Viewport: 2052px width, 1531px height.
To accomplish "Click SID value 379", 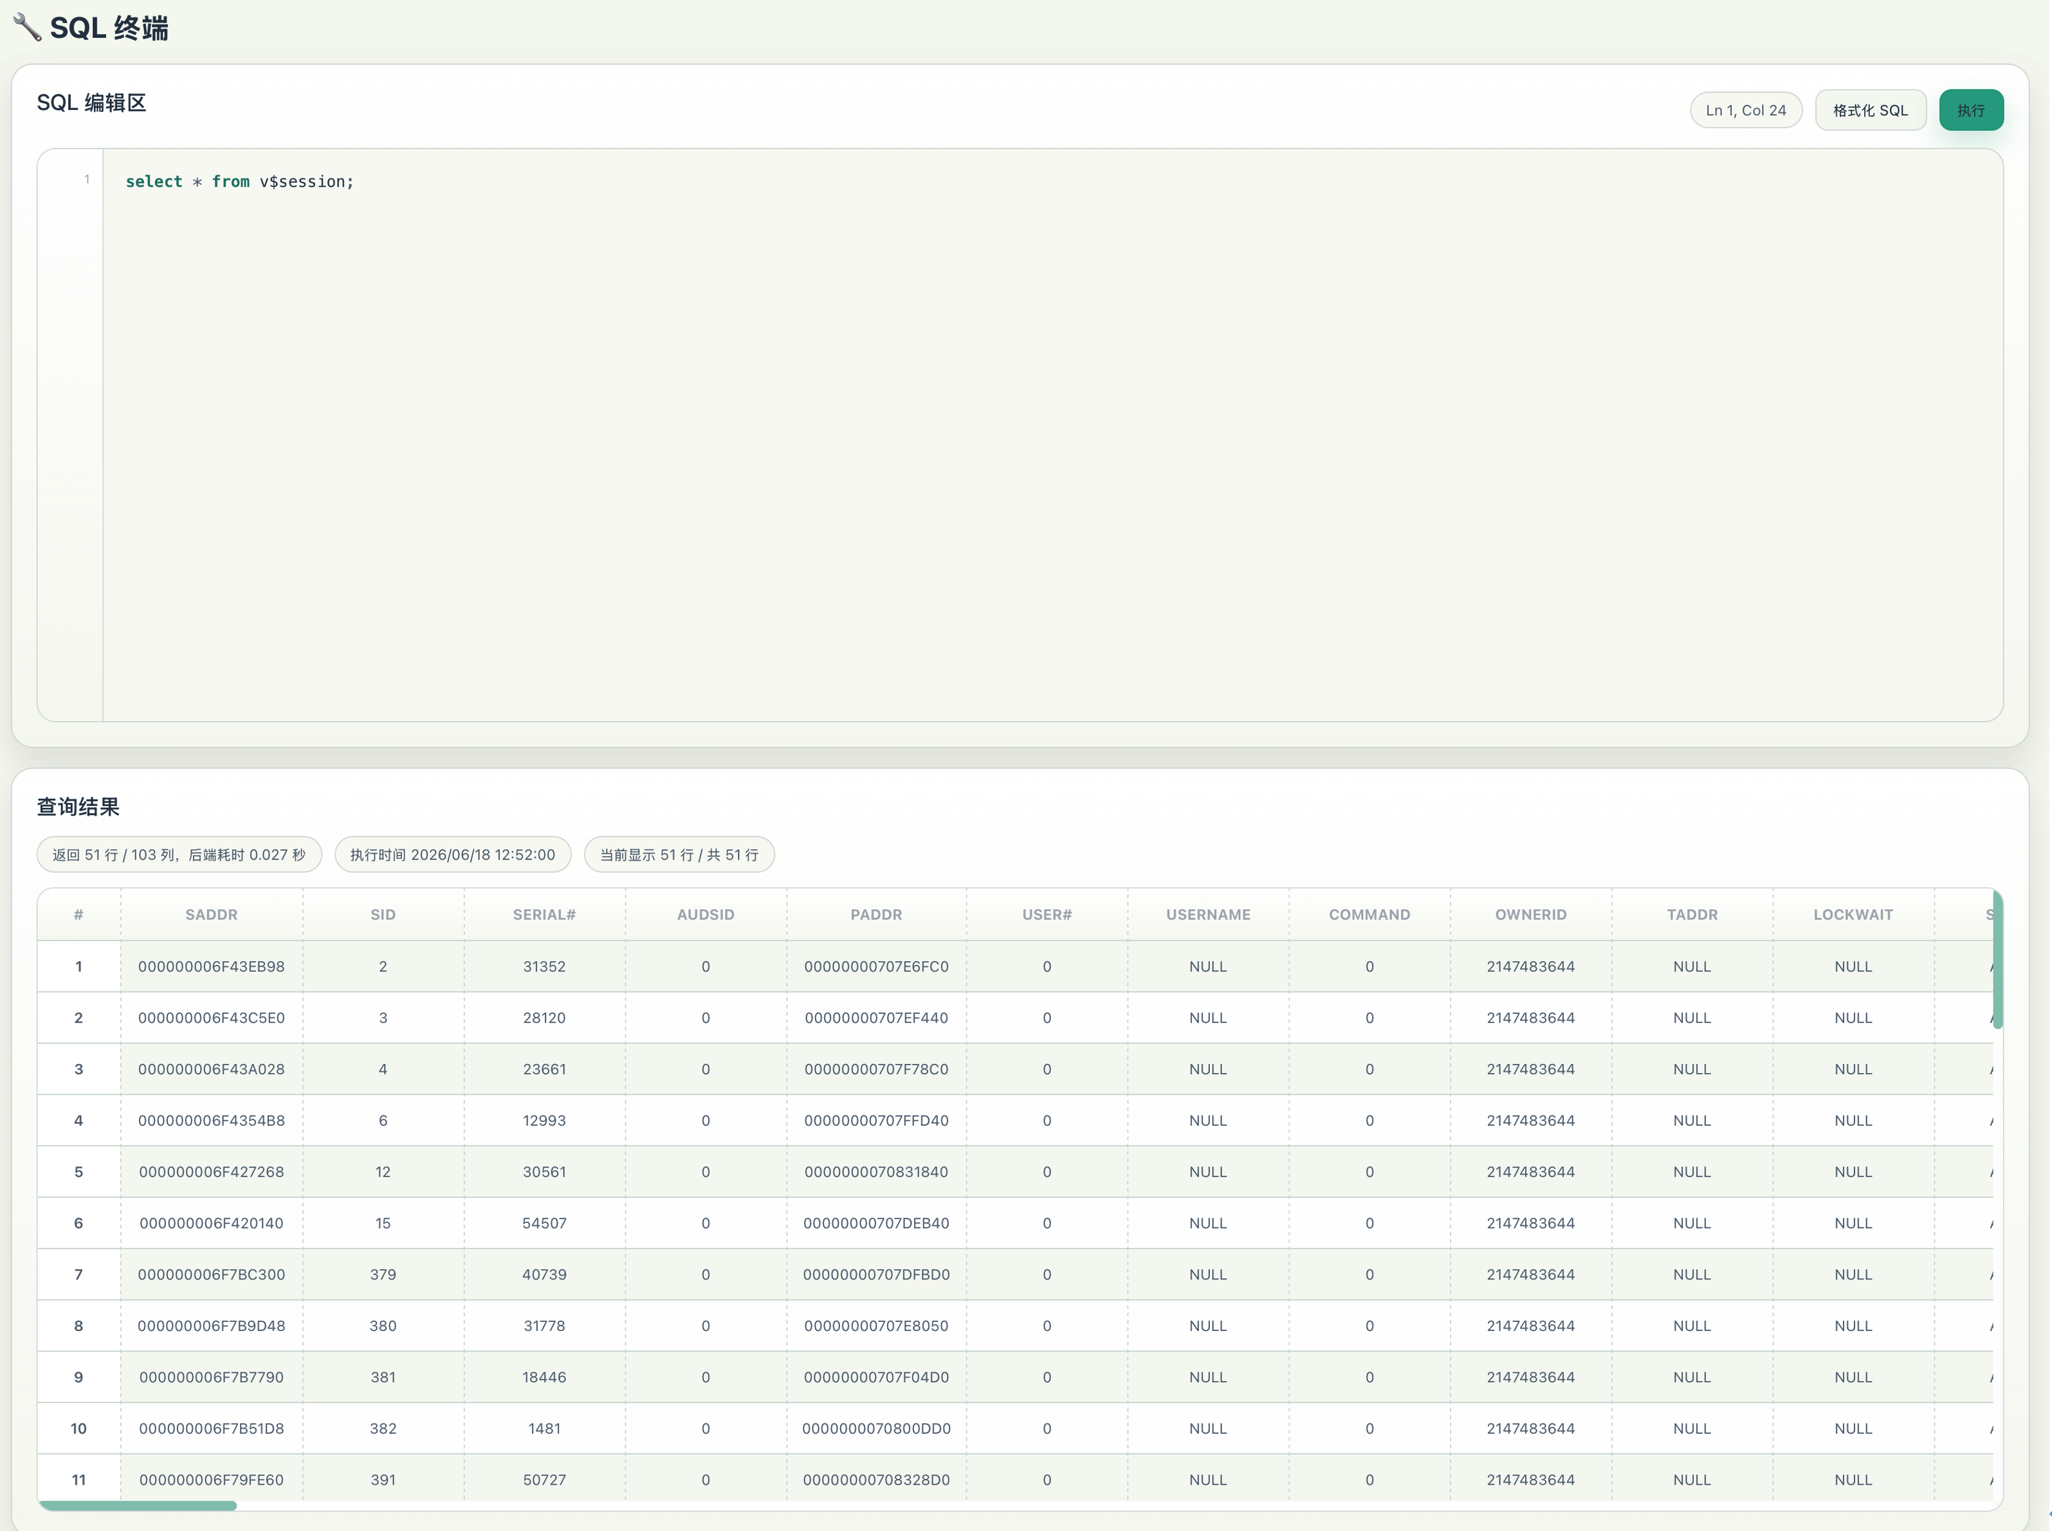I will 383,1274.
